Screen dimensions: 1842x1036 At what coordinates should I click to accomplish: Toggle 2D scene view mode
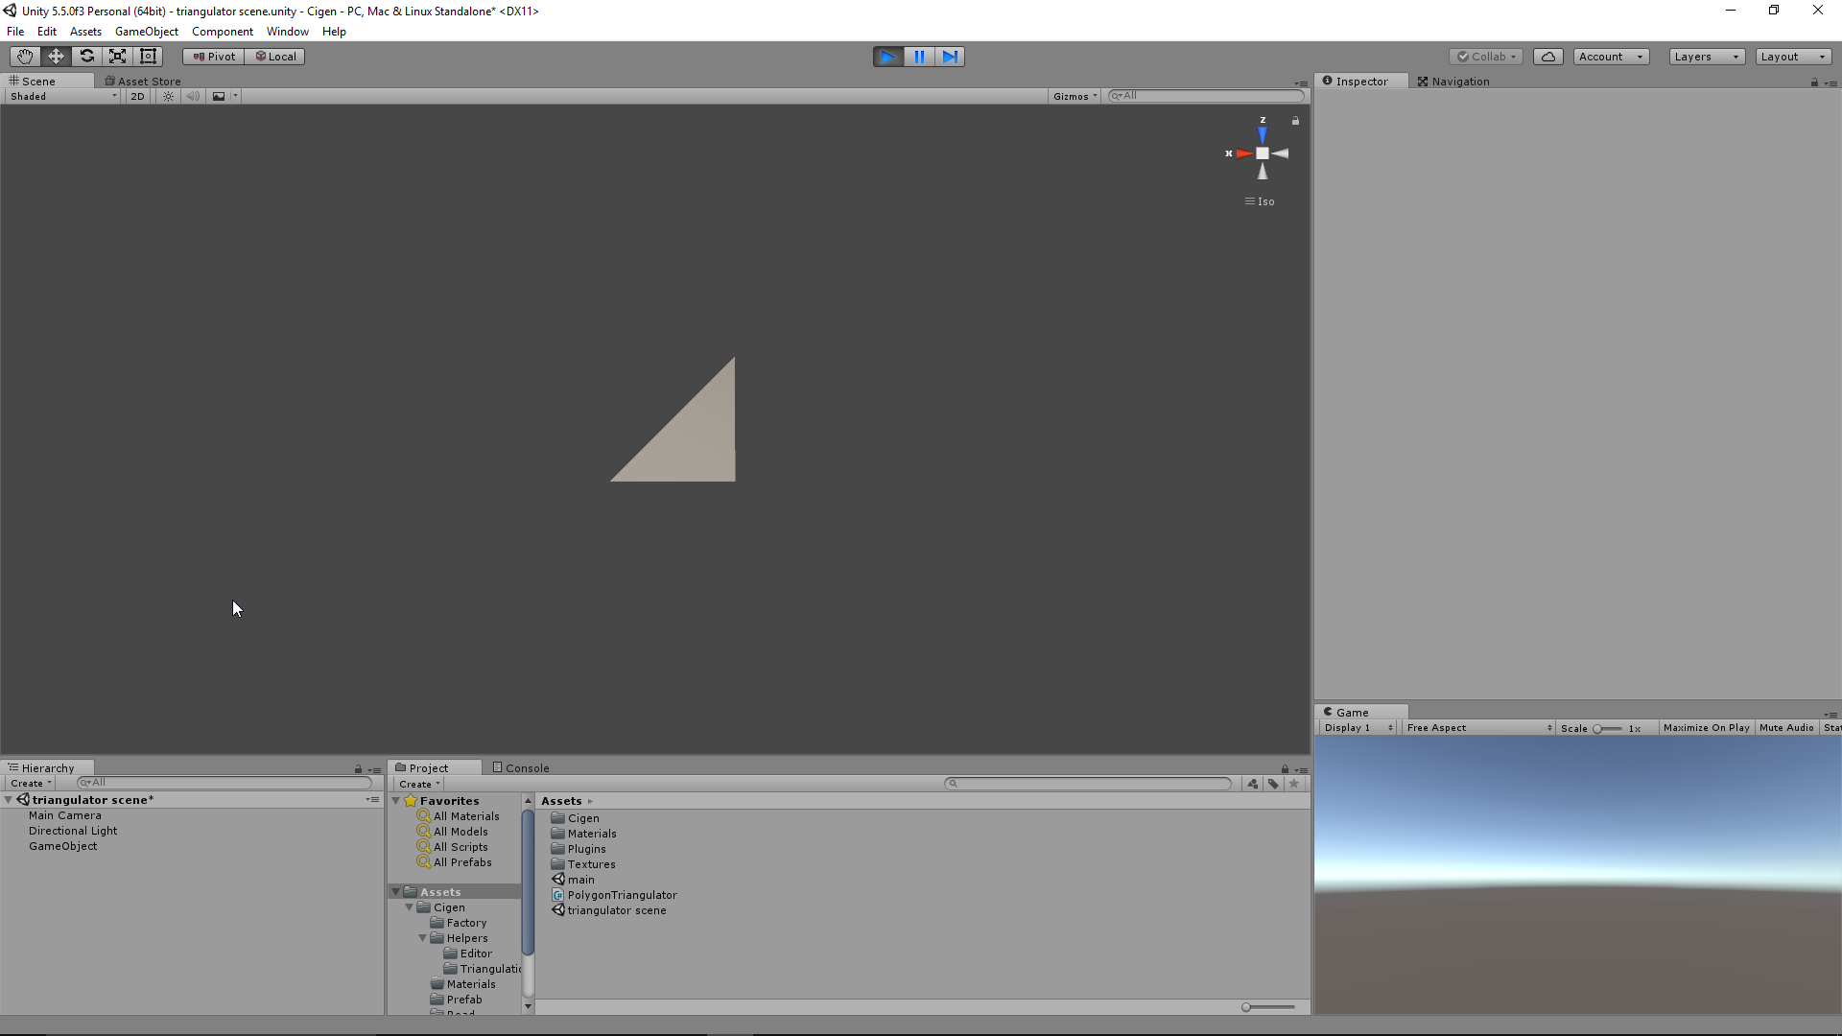[x=137, y=96]
